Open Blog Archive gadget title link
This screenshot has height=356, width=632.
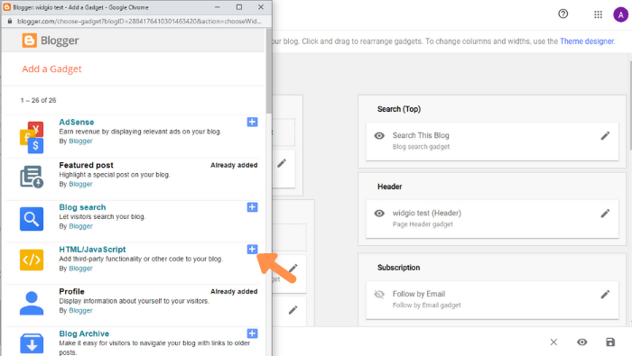(x=84, y=333)
